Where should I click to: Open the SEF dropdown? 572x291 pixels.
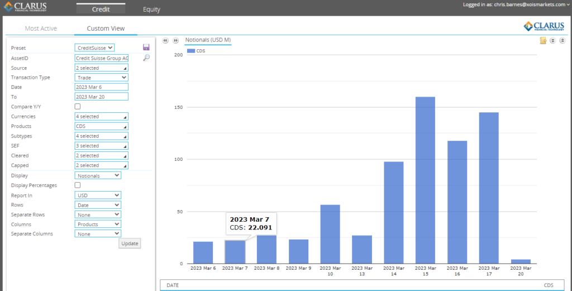(102, 146)
